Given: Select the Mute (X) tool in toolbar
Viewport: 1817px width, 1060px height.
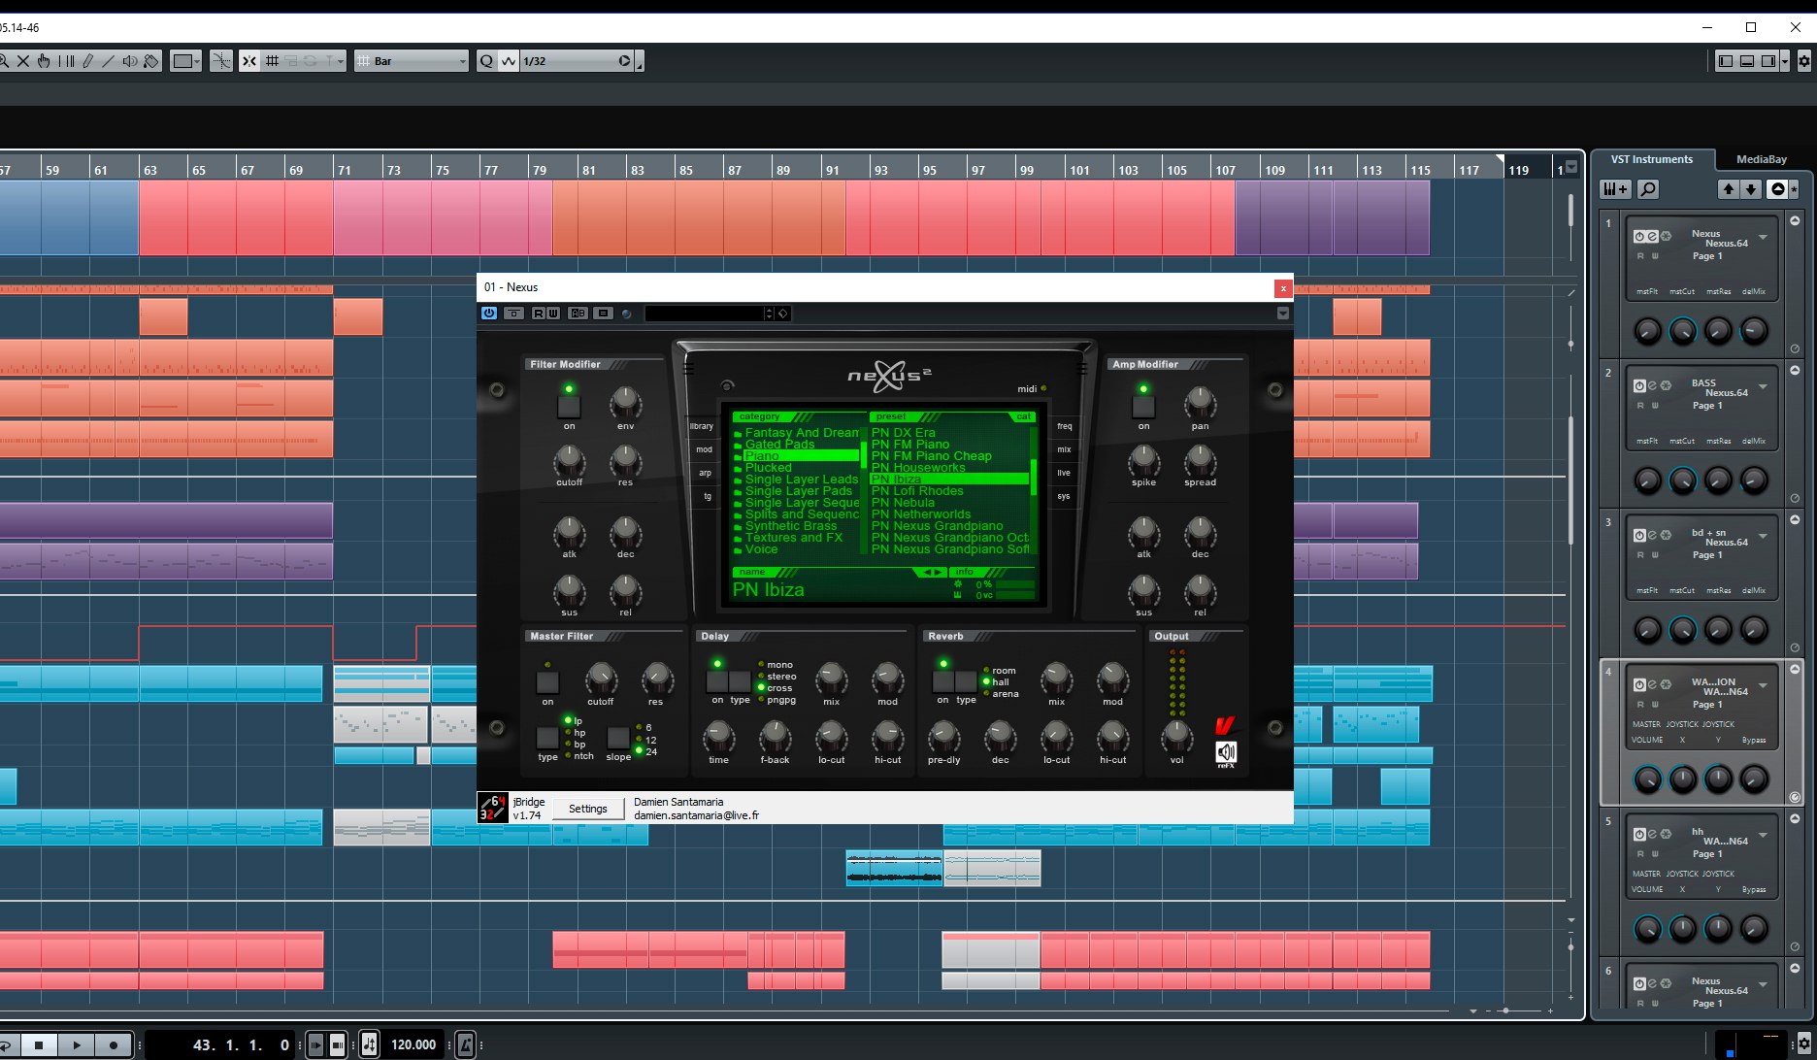Looking at the screenshot, I should [23, 61].
